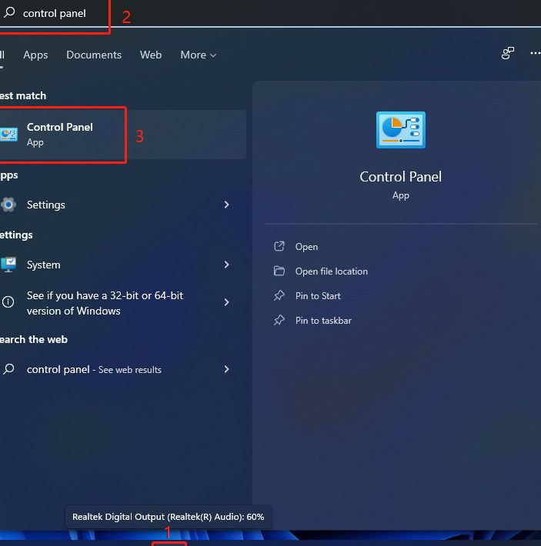The height and width of the screenshot is (546, 541).
Task: Click the Open file location folder icon
Action: (279, 271)
